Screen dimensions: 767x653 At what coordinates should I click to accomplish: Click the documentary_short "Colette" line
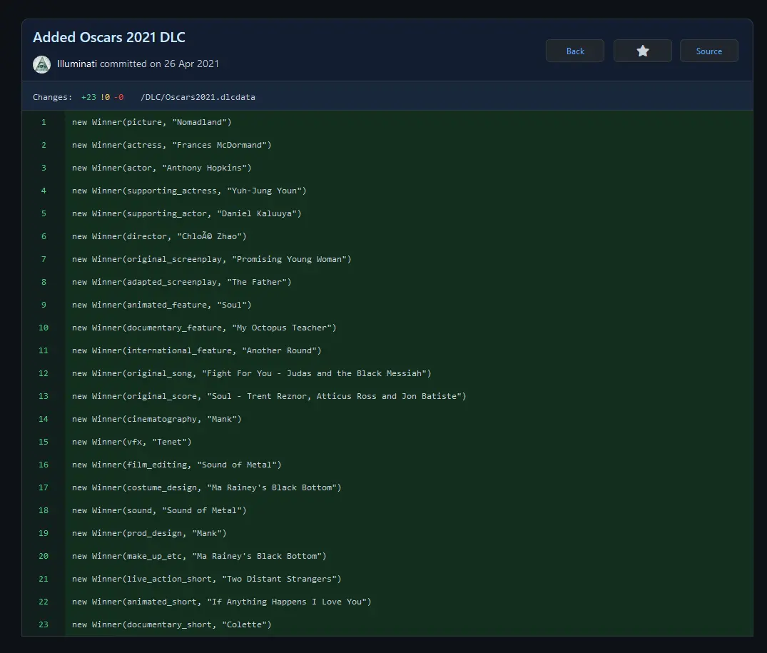pos(172,624)
